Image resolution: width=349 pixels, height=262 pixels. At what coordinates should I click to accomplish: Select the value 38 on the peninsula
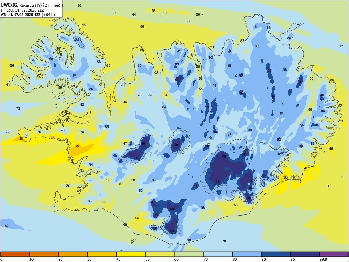click(53, 137)
